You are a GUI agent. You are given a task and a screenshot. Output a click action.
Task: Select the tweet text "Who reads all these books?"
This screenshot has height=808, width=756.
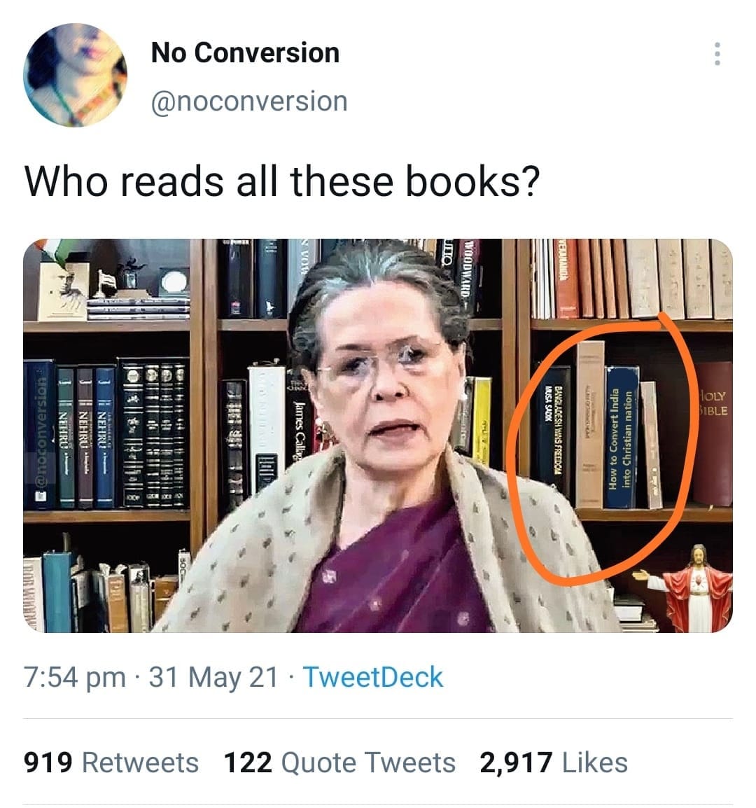282,181
